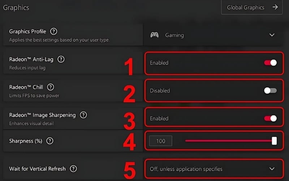Disable the Radeon Anti-Lag toggle

click(x=270, y=63)
